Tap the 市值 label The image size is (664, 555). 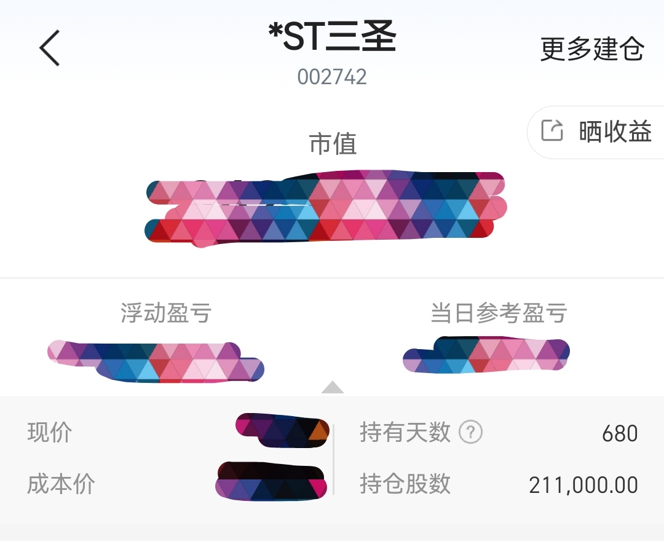click(x=333, y=143)
